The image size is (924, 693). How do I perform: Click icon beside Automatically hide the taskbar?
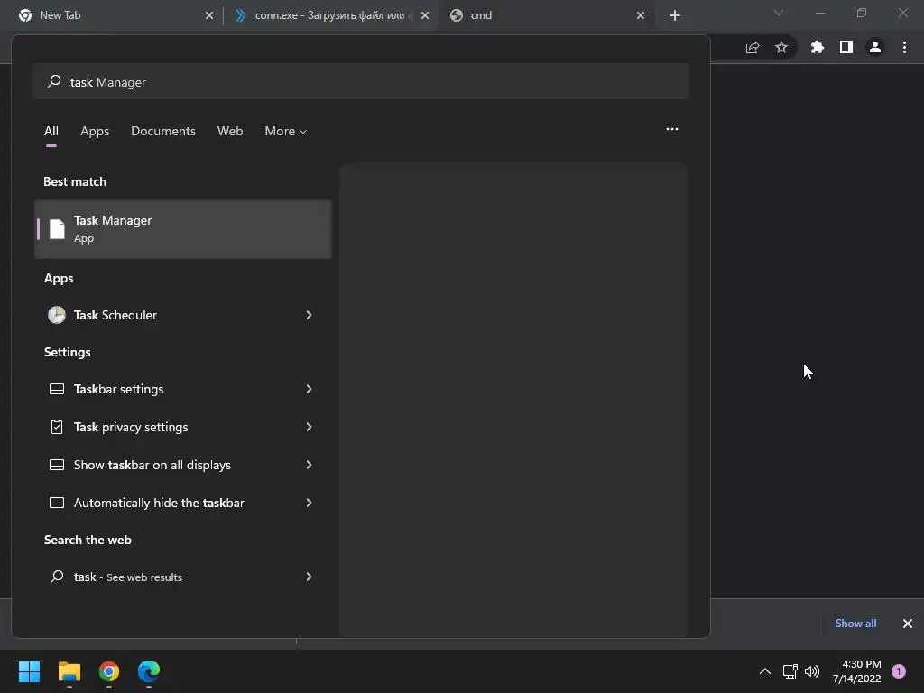[57, 503]
